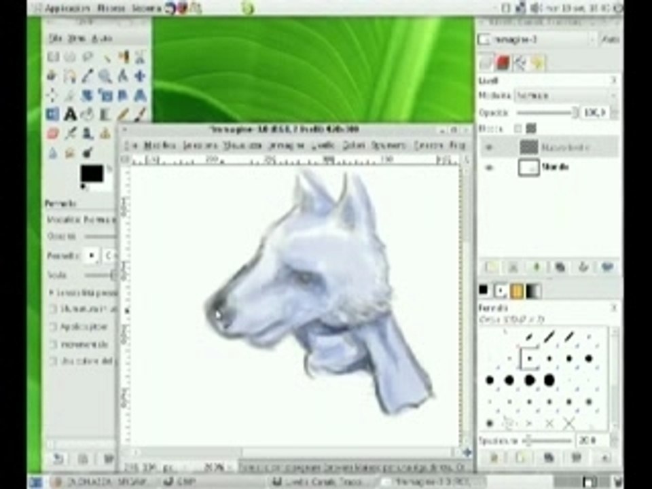Image resolution: width=652 pixels, height=489 pixels.
Task: Select the Select by Color tool
Action: tap(123, 56)
